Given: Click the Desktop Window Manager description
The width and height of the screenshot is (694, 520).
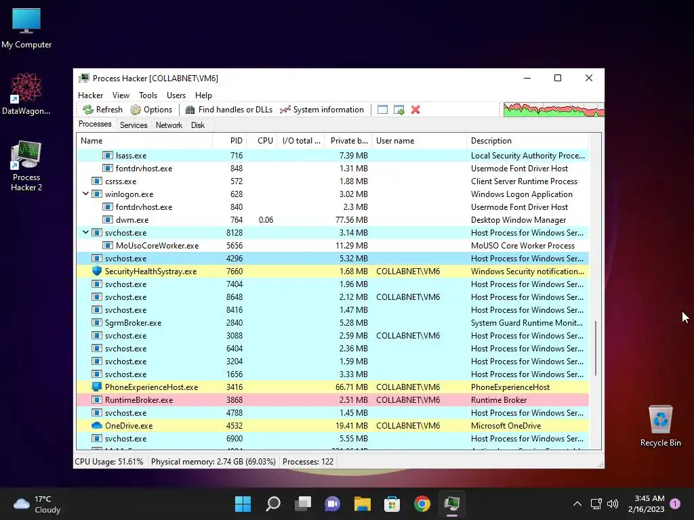Looking at the screenshot, I should click(518, 220).
